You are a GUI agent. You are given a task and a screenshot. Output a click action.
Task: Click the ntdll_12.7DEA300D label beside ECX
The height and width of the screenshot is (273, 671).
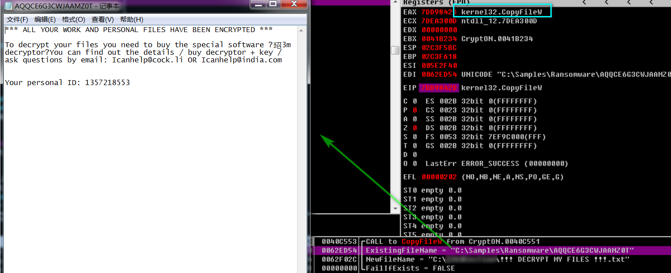(499, 21)
